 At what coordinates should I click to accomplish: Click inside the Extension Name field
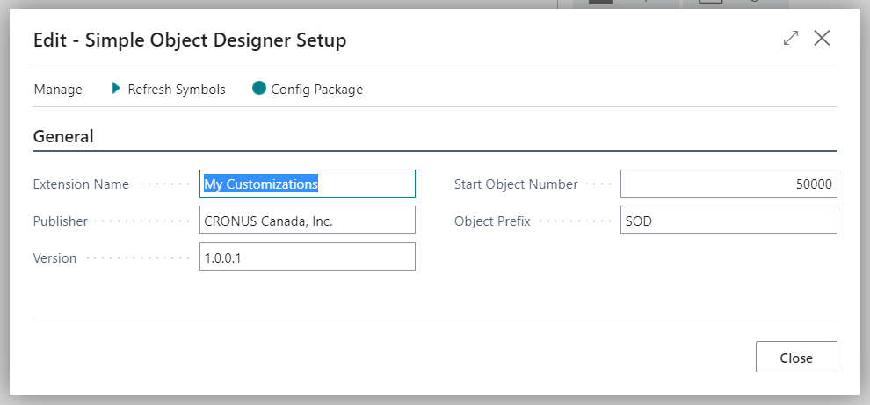click(308, 184)
